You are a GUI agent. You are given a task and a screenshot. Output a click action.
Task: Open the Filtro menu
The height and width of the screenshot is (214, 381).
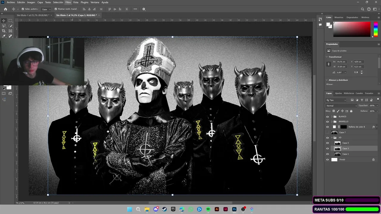click(x=68, y=2)
